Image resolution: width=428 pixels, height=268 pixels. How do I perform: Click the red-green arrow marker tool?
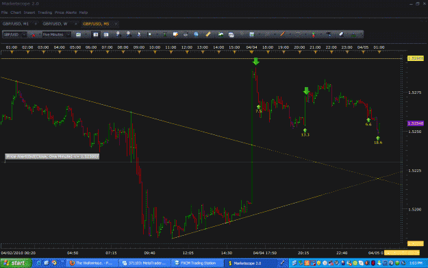[314, 35]
